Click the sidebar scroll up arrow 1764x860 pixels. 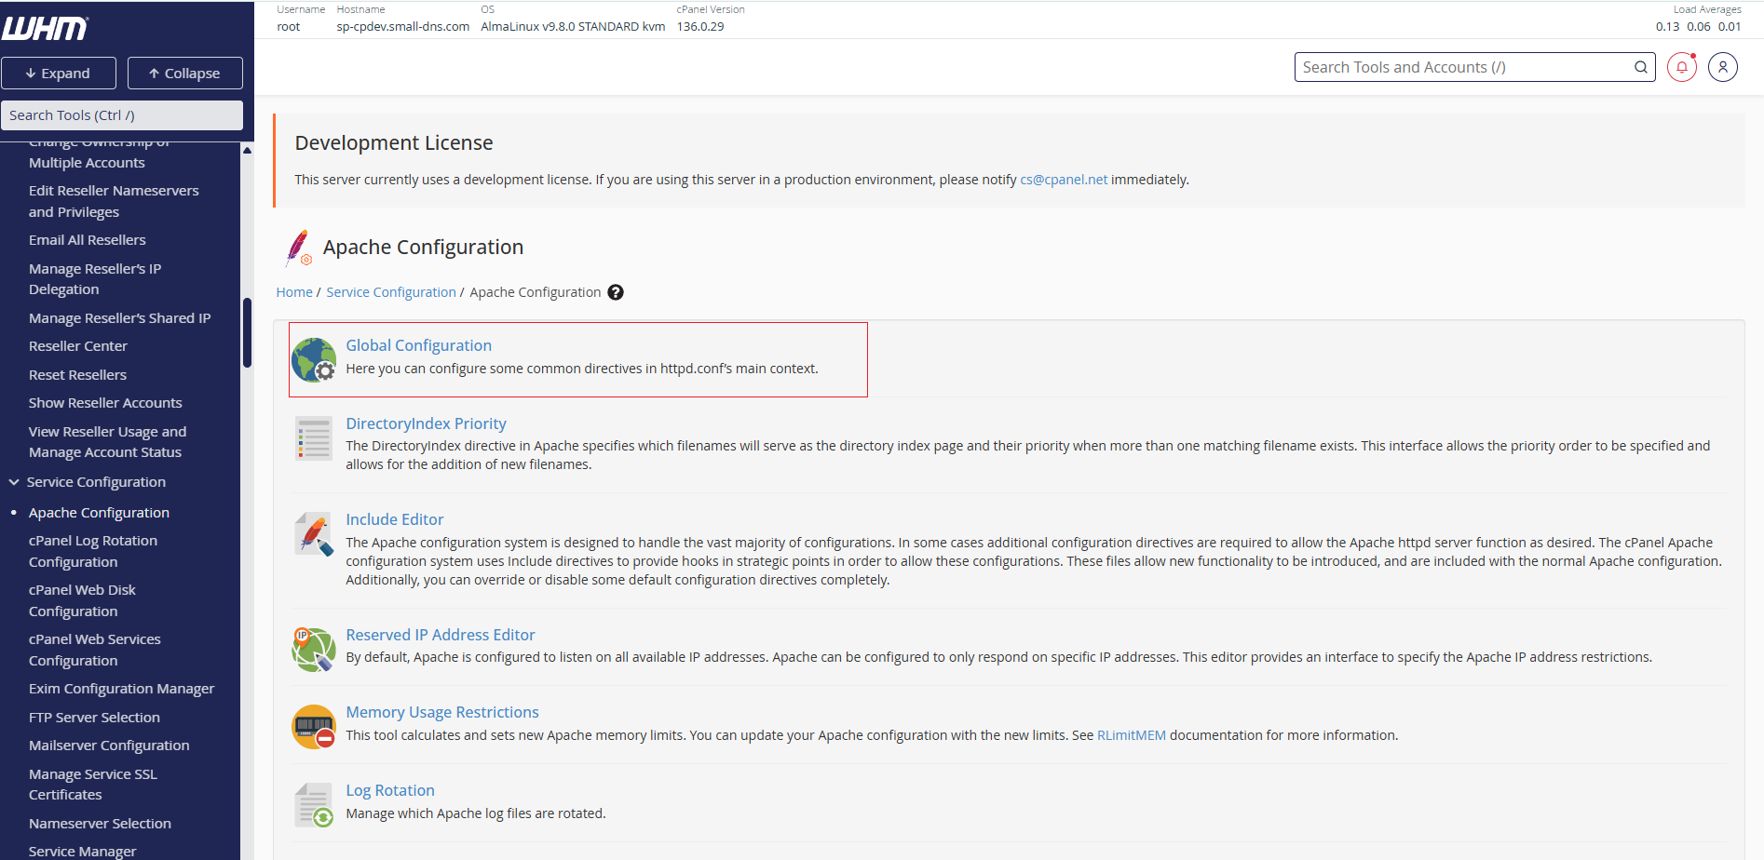(247, 150)
